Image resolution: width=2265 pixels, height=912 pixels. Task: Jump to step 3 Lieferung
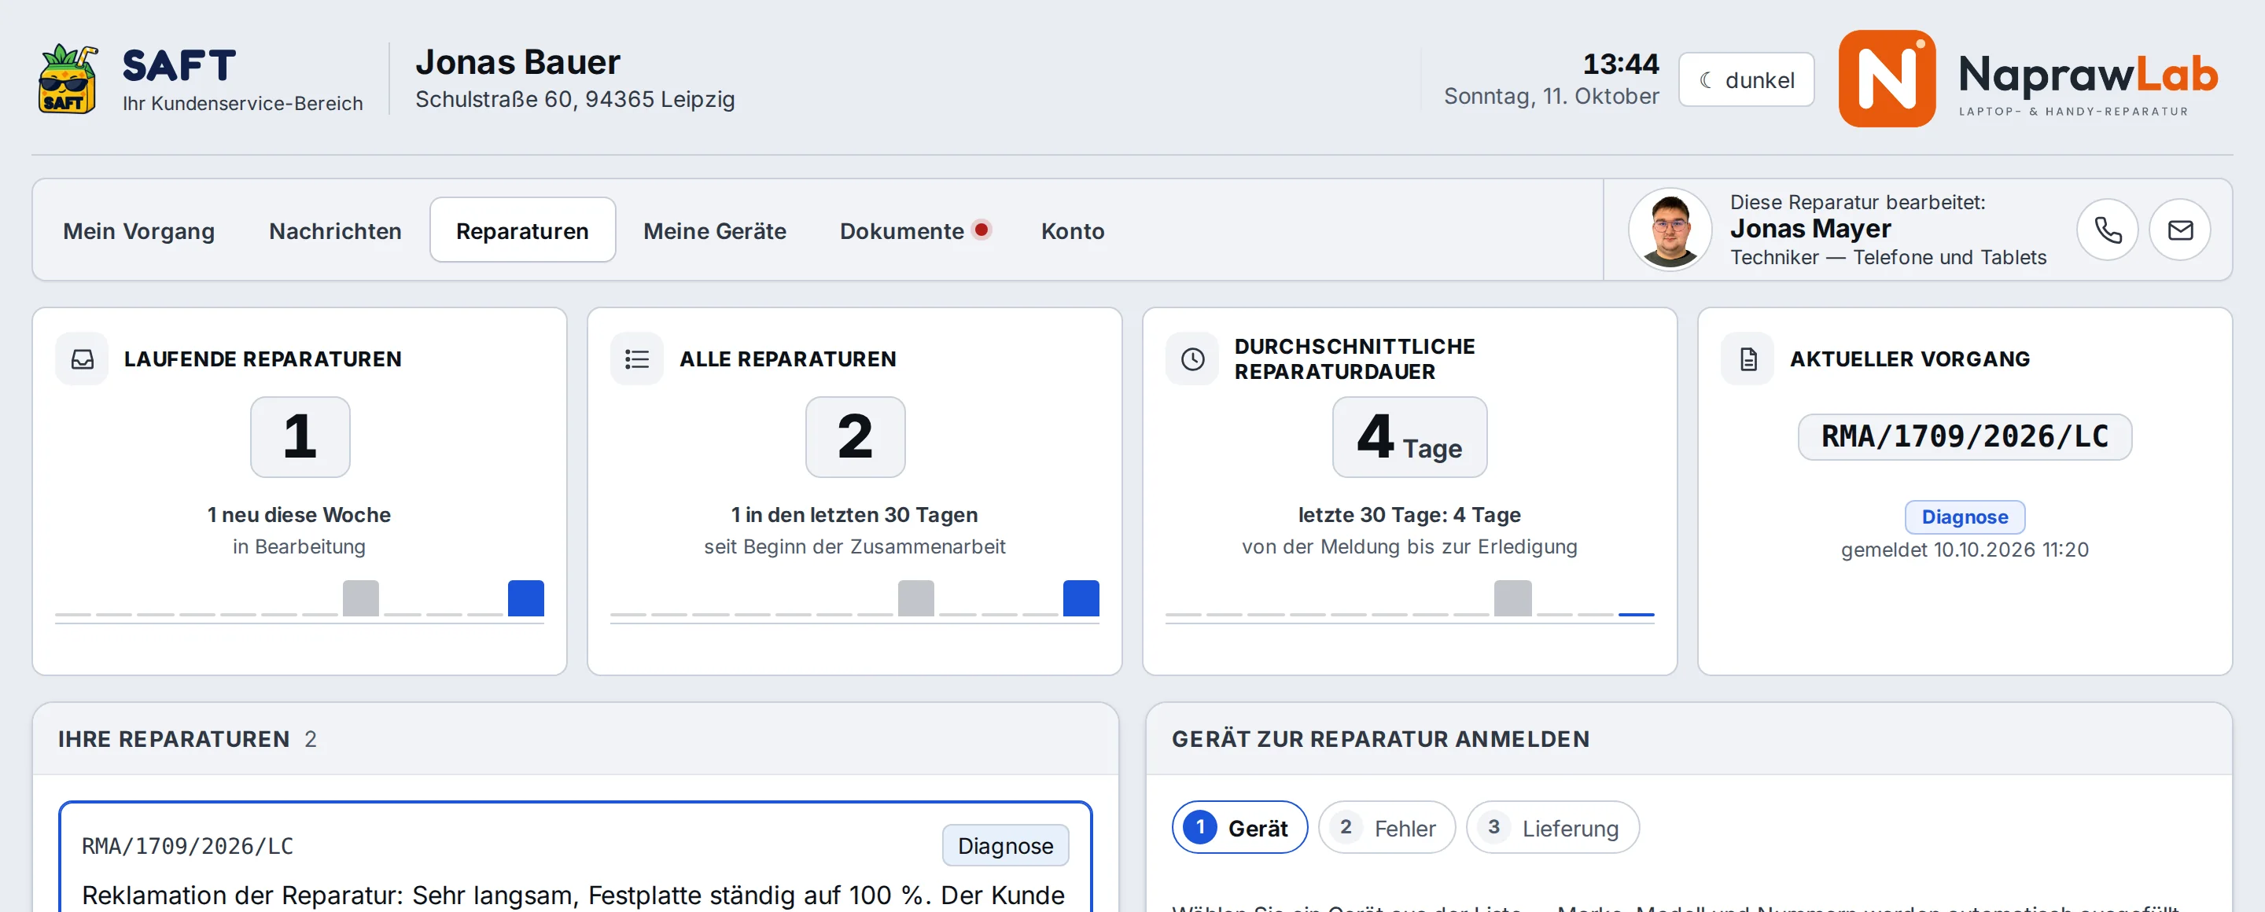1552,828
